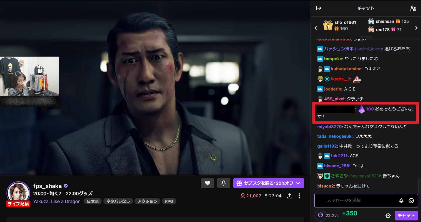421x222 pixels.
Task: Select the ネタバレなし tag
Action: [x=118, y=201]
